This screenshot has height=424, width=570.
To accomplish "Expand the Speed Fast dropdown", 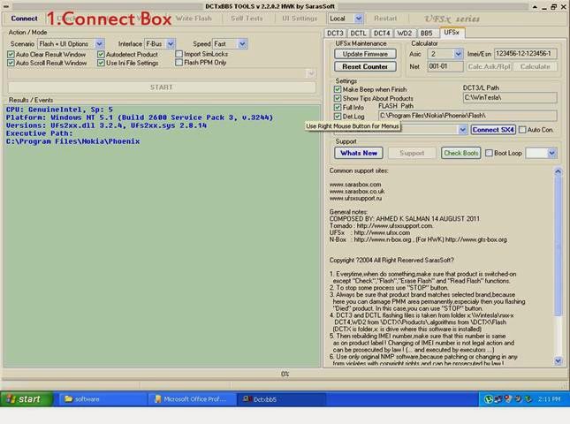I will coord(242,44).
